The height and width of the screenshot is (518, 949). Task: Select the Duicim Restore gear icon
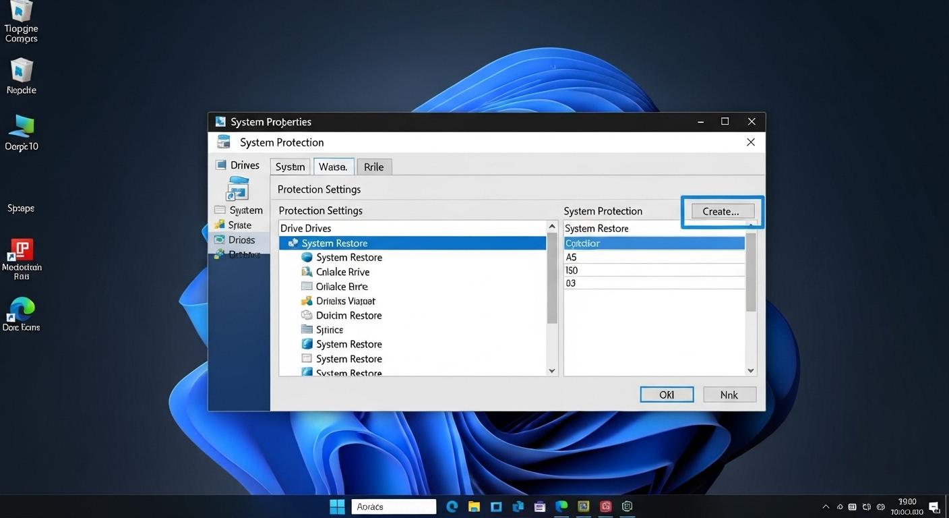click(307, 315)
